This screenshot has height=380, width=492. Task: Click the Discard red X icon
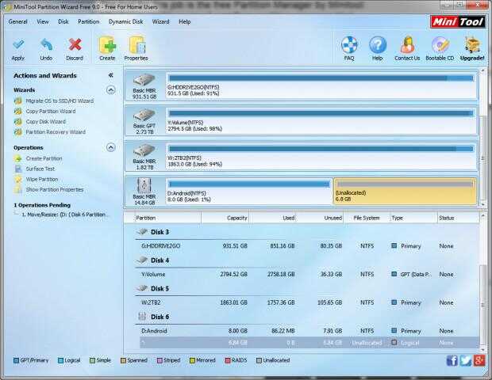(75, 44)
